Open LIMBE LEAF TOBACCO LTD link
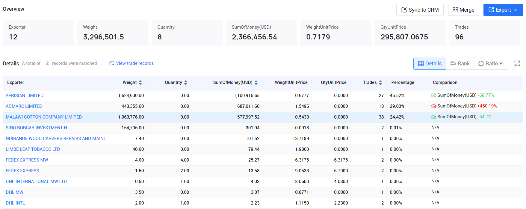This screenshot has width=526, height=209. click(x=33, y=149)
